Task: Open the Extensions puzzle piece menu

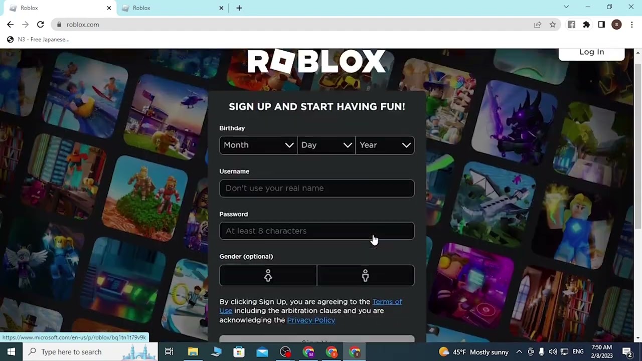Action: point(586,25)
